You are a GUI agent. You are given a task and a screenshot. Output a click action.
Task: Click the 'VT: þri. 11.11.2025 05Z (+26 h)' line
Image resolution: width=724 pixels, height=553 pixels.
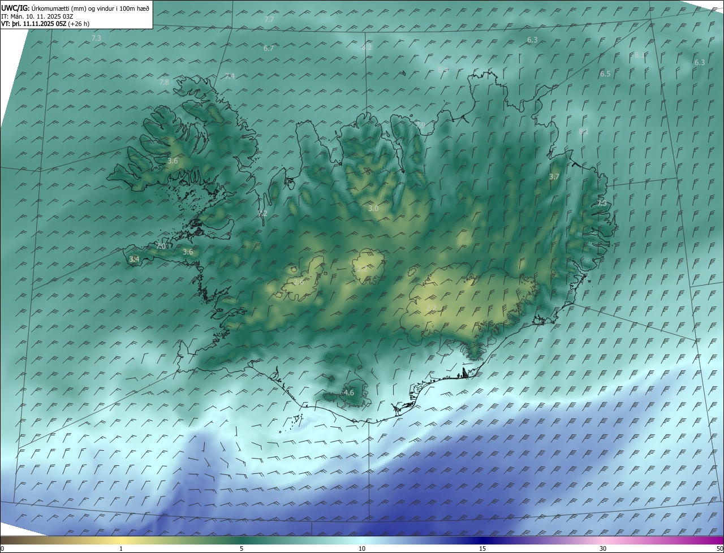click(x=45, y=24)
